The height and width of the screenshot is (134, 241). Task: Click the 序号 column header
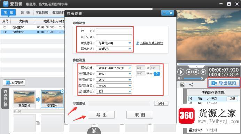pyautogui.click(x=5, y=21)
